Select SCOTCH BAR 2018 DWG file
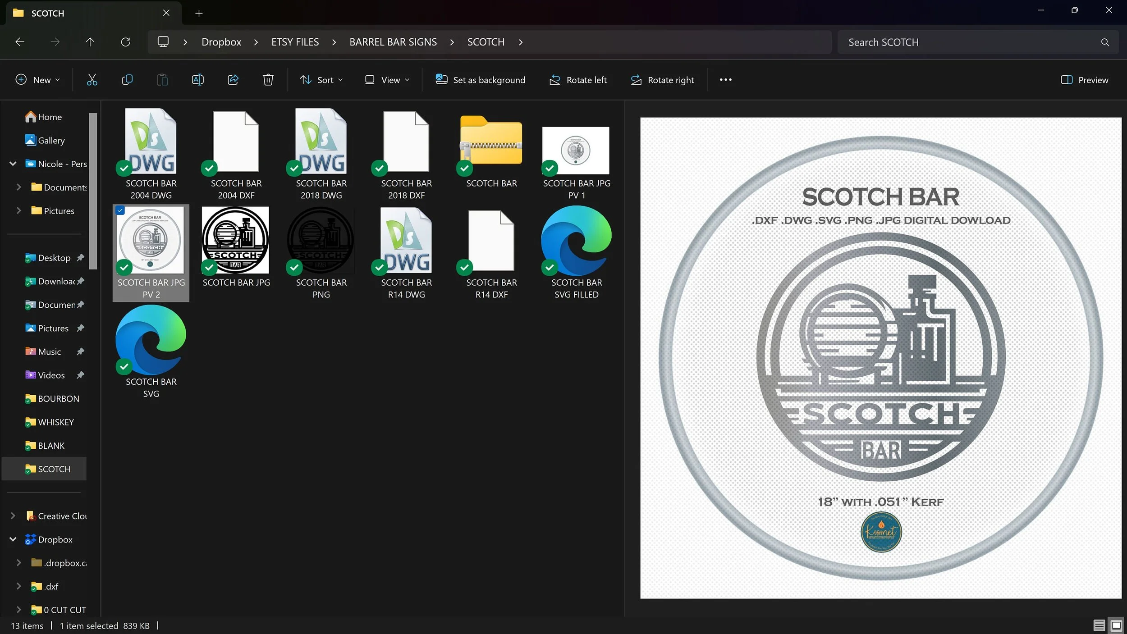Image resolution: width=1127 pixels, height=634 pixels. click(321, 154)
